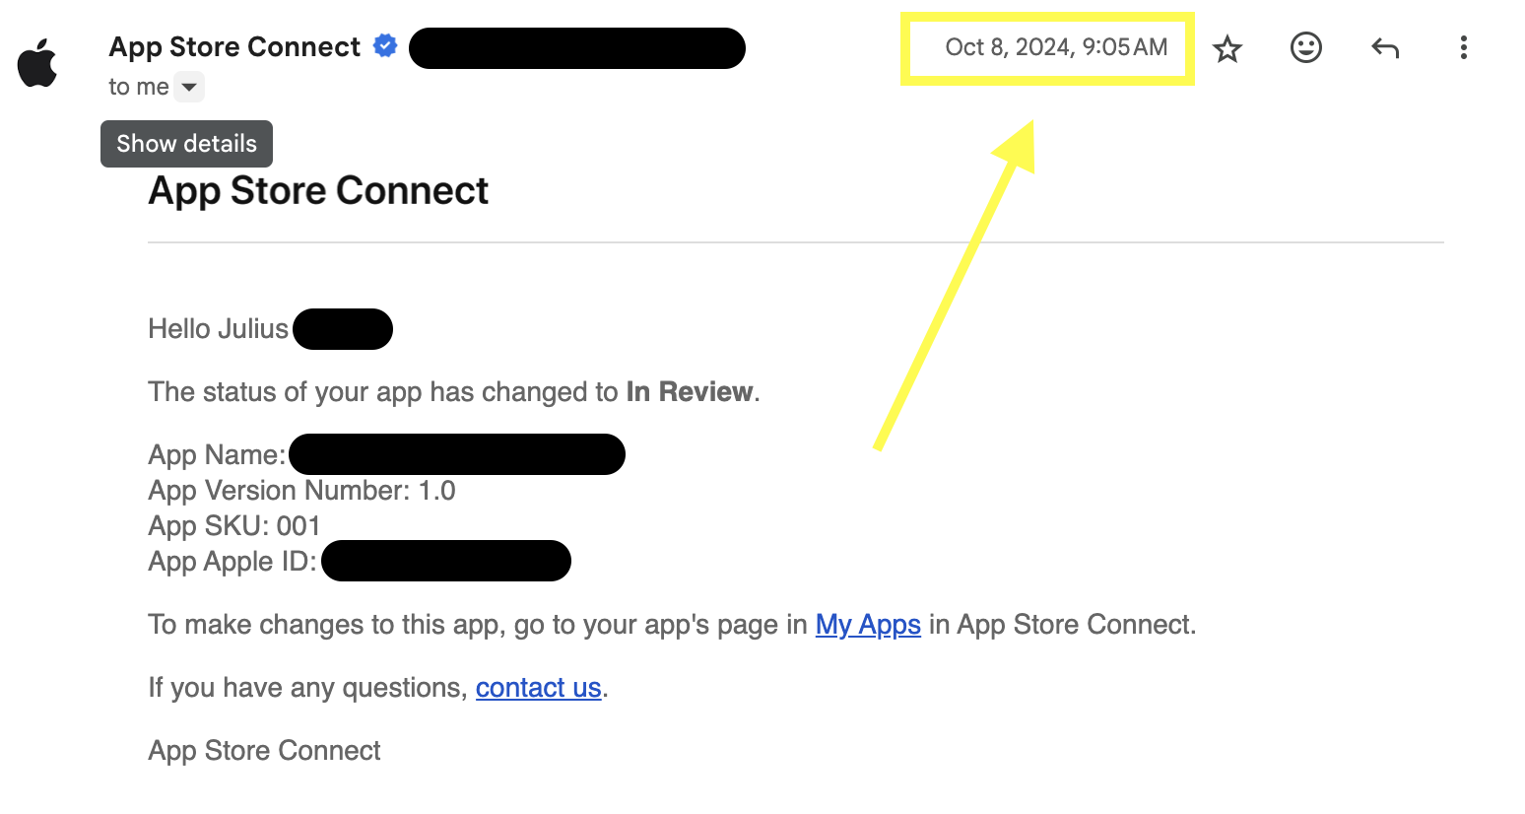This screenshot has height=814, width=1525.
Task: Click the redacted sender email address
Action: tap(577, 48)
